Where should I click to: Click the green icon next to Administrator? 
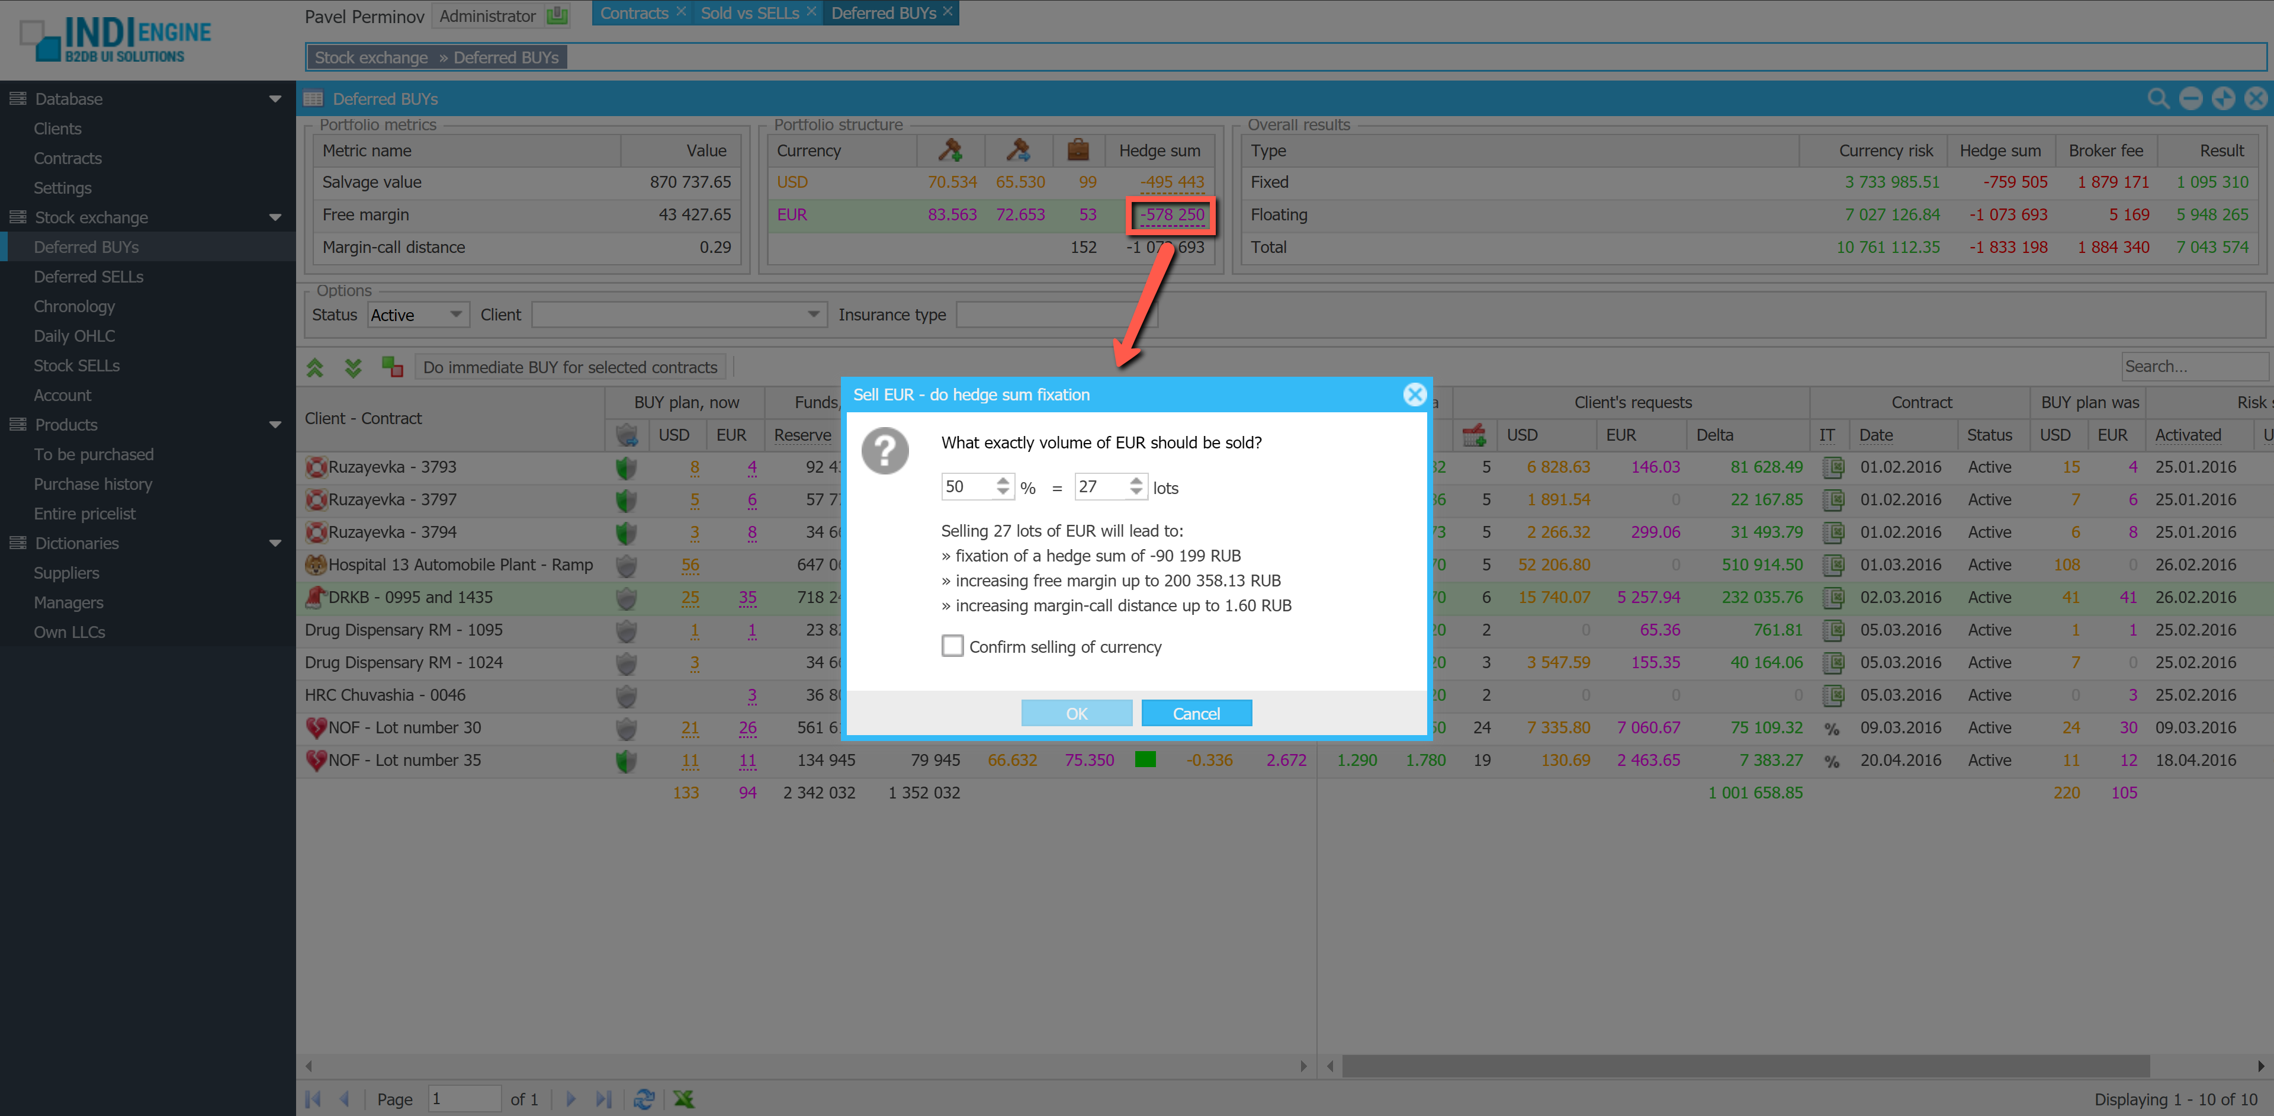557,16
